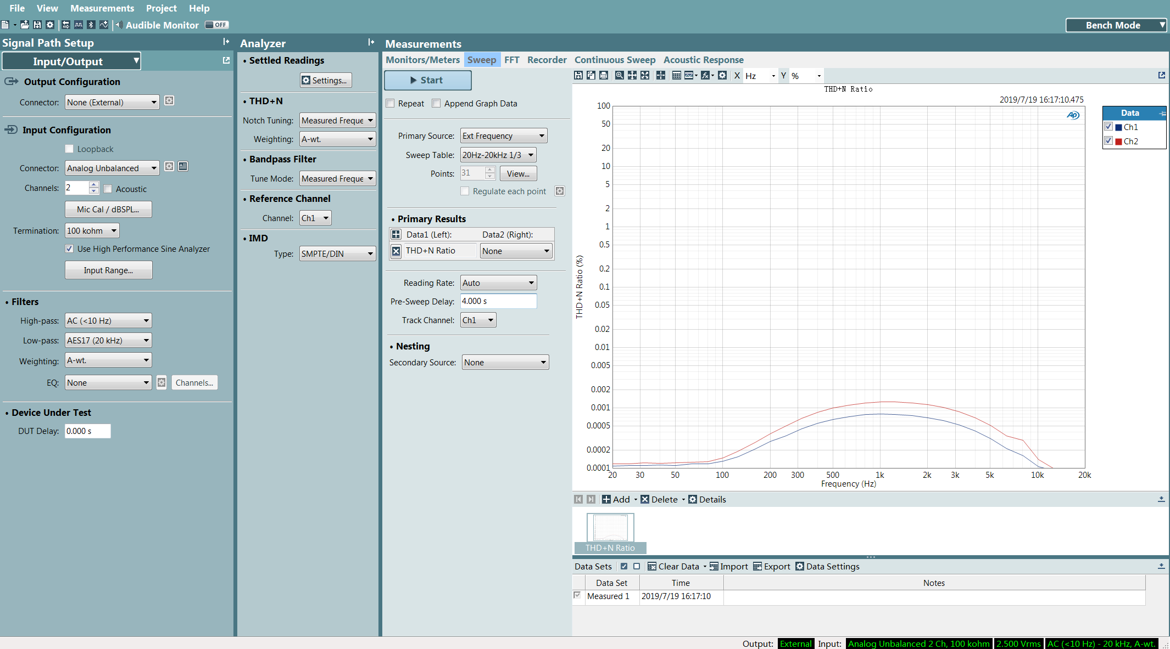Uncheck Use High Performance Sine Analyzer
The height and width of the screenshot is (649, 1170).
click(x=69, y=249)
